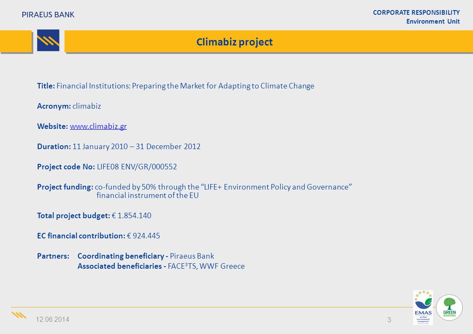Click the footer date '12.06.2014'
This screenshot has width=473, height=334.
[x=53, y=320]
